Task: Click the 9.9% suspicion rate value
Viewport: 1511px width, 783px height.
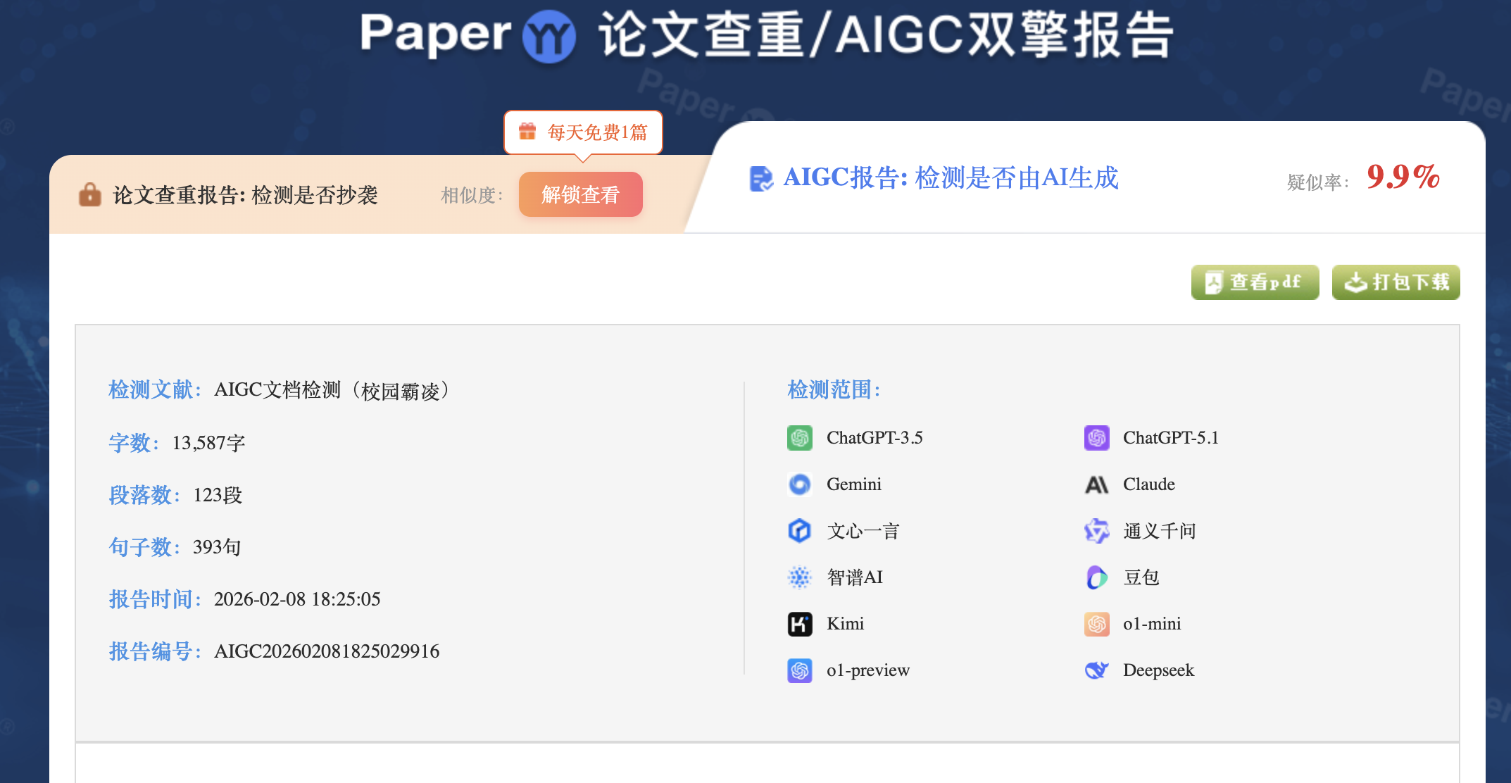Action: point(1402,179)
